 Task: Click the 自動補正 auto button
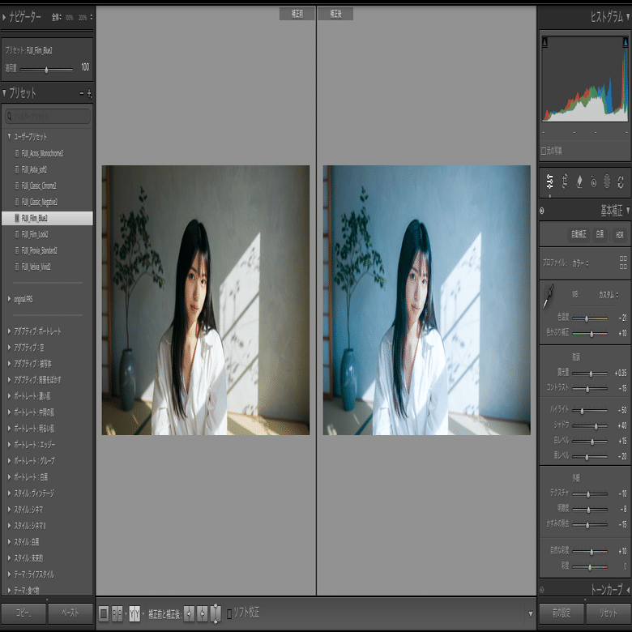(x=579, y=234)
